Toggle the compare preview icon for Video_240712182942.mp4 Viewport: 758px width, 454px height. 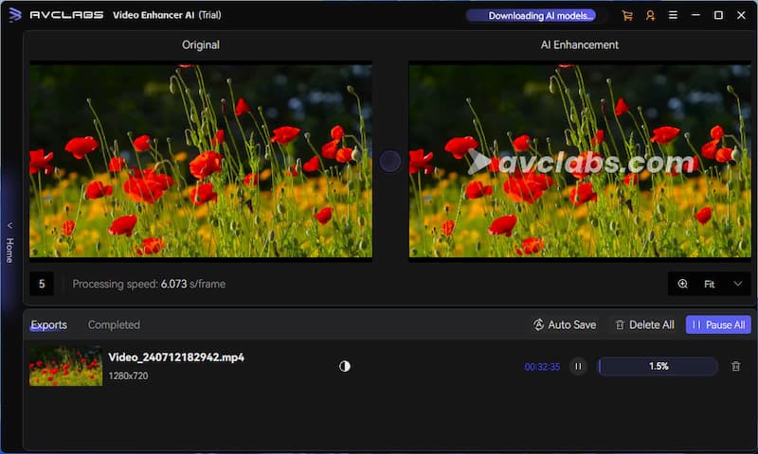point(345,366)
